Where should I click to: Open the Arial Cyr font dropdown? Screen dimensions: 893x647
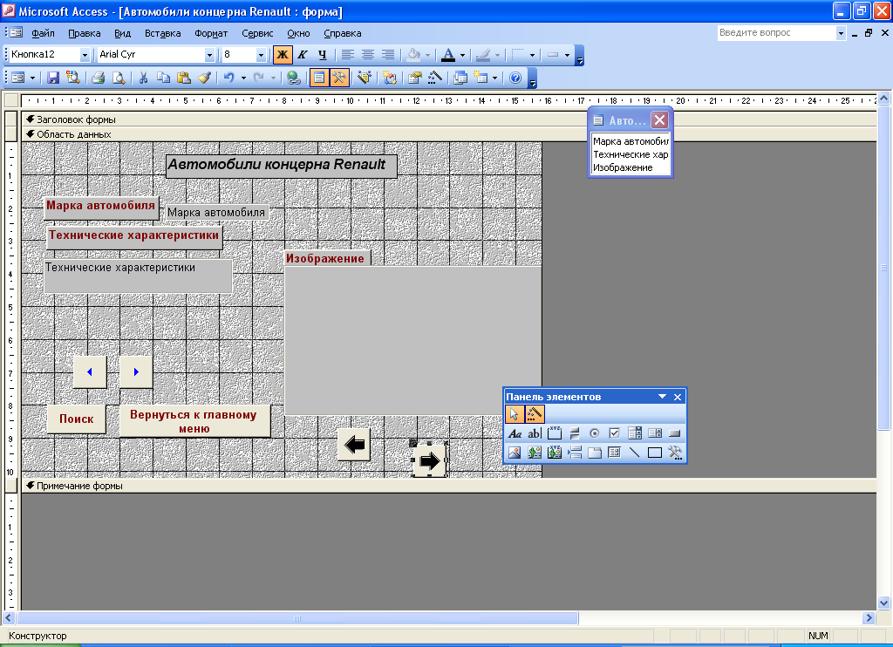pyautogui.click(x=209, y=55)
